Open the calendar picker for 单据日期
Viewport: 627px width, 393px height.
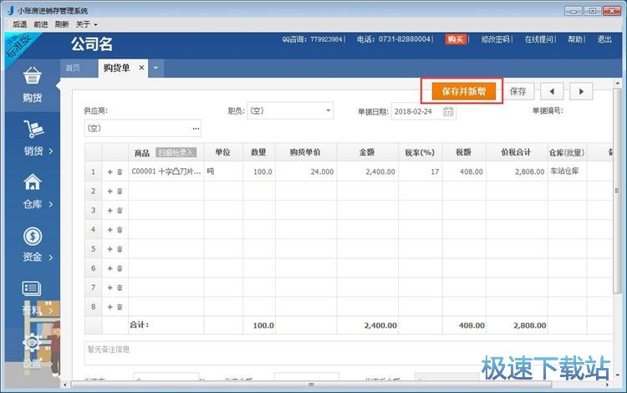tap(449, 111)
